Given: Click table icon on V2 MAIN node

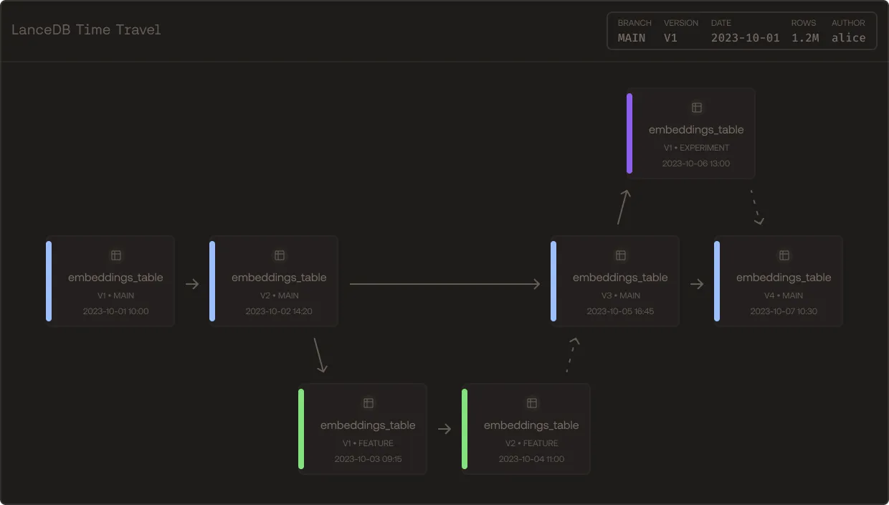Looking at the screenshot, I should (280, 255).
